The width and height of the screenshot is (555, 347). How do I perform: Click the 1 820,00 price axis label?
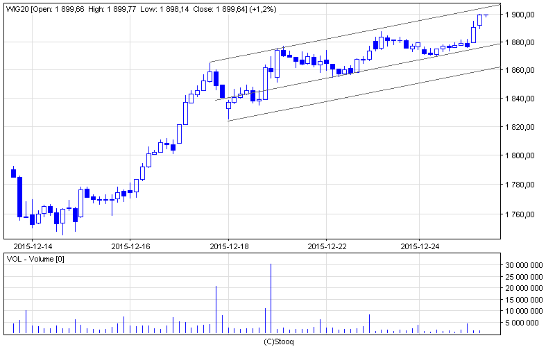(520, 127)
